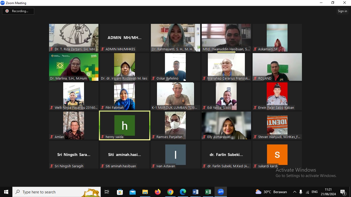Open Microsoft Edge from the taskbar

183,192
